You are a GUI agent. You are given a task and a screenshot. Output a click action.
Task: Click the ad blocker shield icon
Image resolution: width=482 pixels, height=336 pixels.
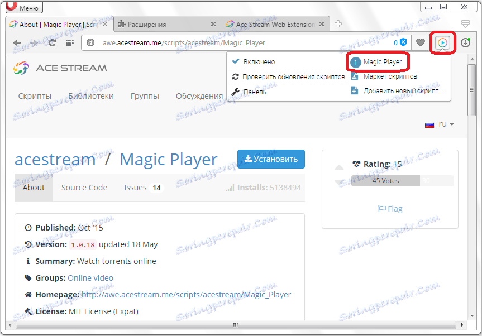point(403,42)
